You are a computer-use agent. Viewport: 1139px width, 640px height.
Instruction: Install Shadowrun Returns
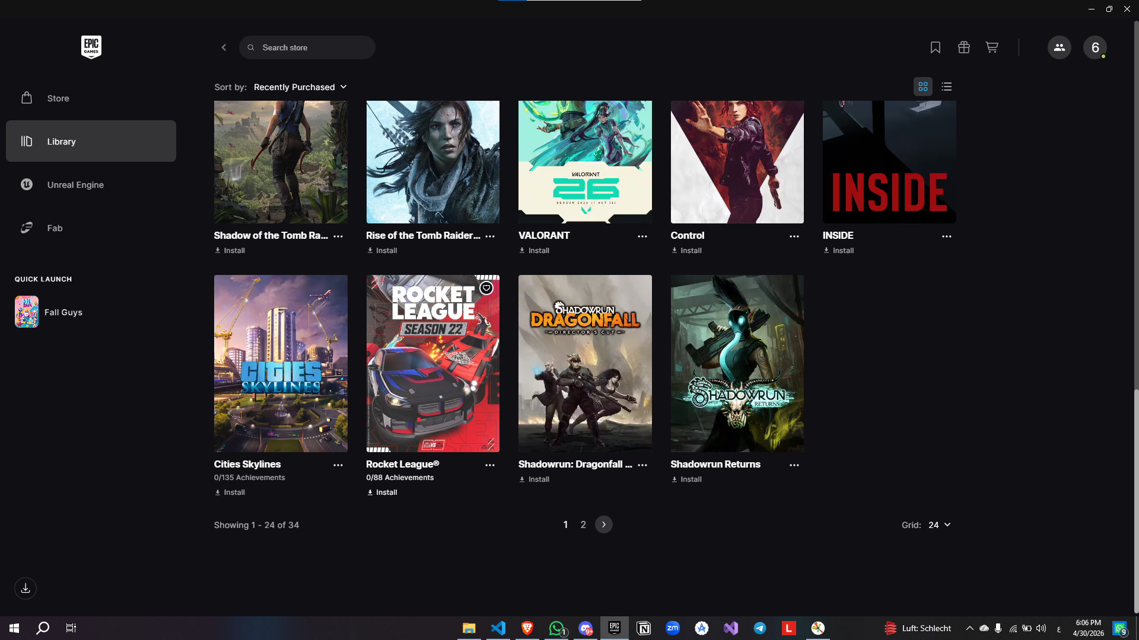click(686, 479)
